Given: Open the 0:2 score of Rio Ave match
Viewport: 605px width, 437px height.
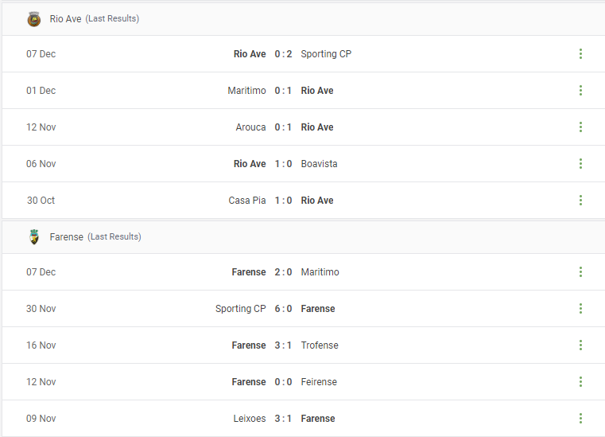Looking at the screenshot, I should [x=283, y=54].
